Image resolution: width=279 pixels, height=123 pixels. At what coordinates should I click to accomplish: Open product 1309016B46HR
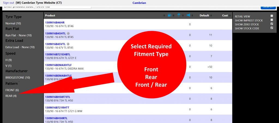(55, 23)
